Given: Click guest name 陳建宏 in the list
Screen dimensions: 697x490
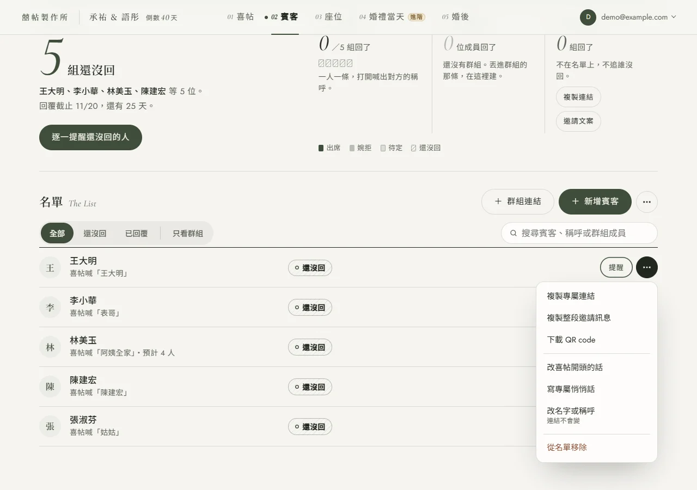Looking at the screenshot, I should pyautogui.click(x=83, y=380).
